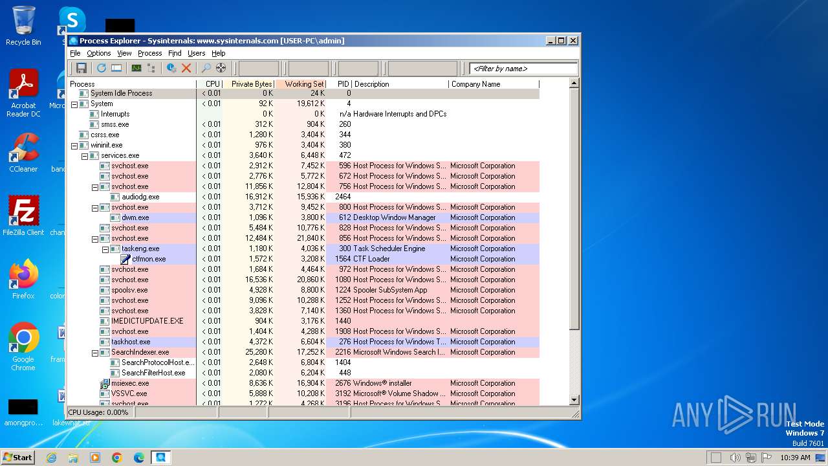The height and width of the screenshot is (466, 828).
Task: Open Acrobat Reader DC desktop icon
Action: (23, 93)
